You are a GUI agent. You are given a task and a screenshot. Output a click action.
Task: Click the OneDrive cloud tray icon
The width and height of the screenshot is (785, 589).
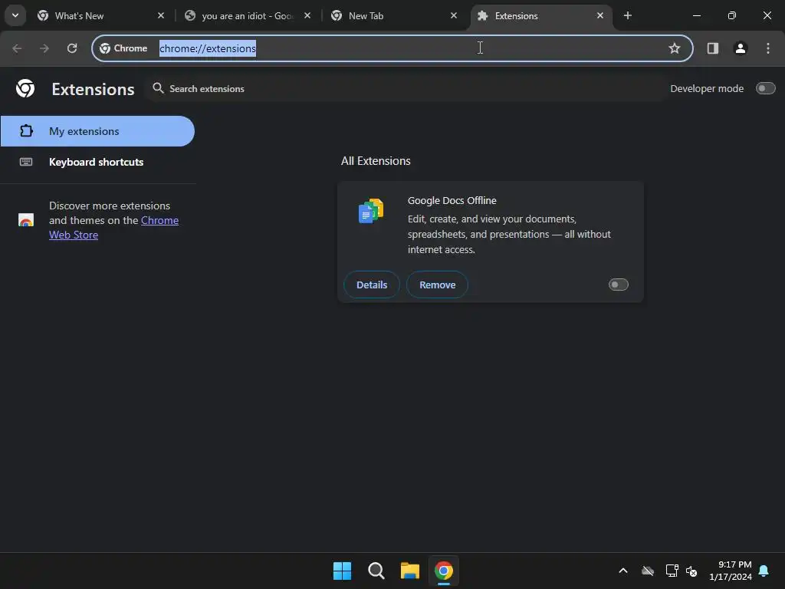coord(648,571)
